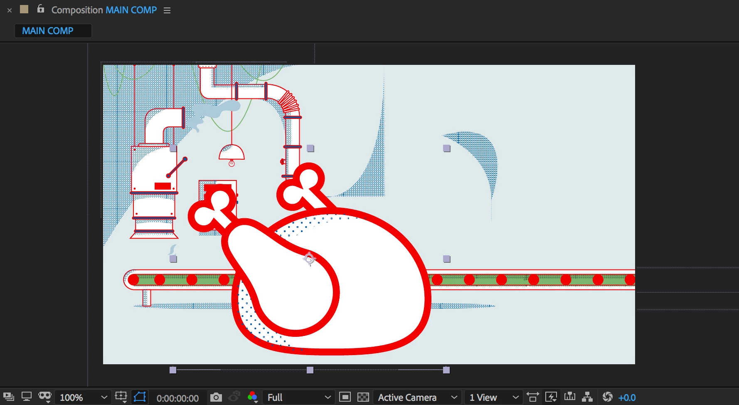739x405 pixels.
Task: Click the Primary Viewer monitor icon
Action: point(27,397)
